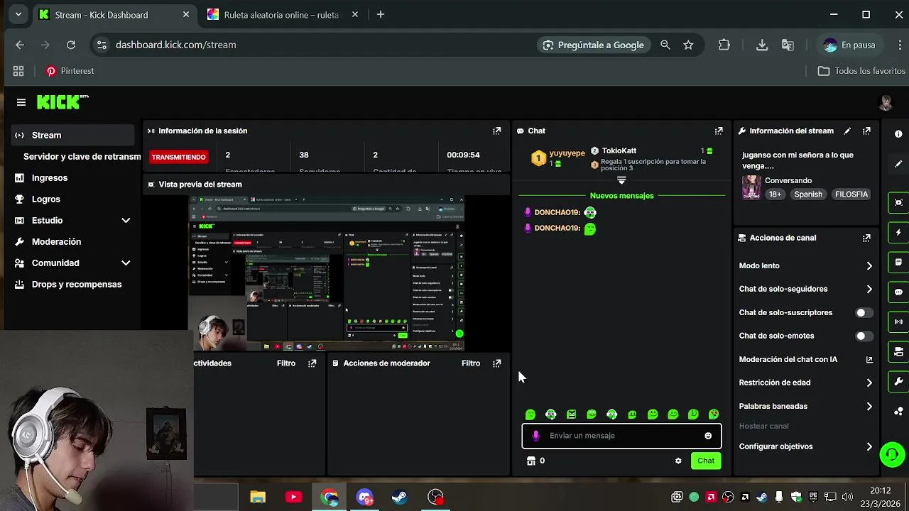Image resolution: width=909 pixels, height=511 pixels.
Task: Bookmark this page with the star icon
Action: point(688,45)
